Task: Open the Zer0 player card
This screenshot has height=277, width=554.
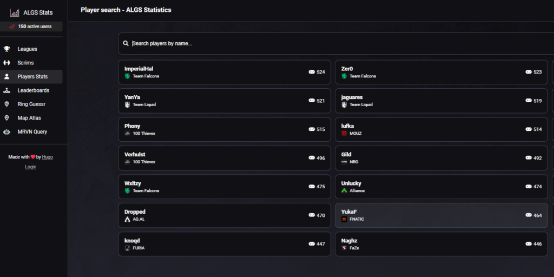Action: point(441,72)
